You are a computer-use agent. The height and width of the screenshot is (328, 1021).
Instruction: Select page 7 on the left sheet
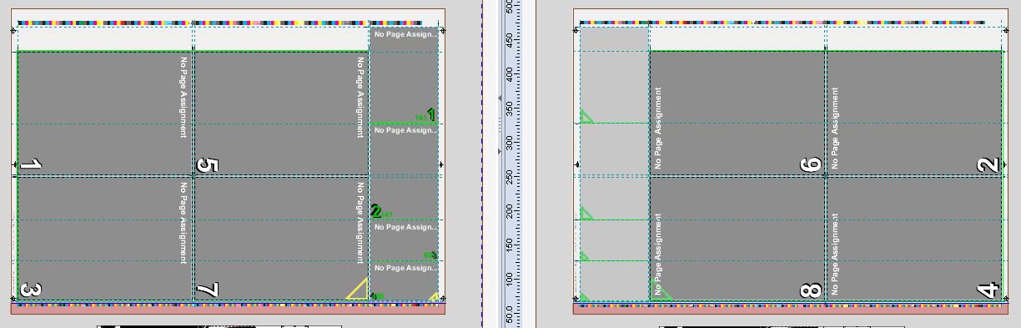point(281,239)
